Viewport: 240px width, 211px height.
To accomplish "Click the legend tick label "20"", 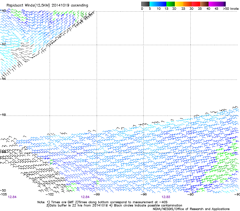I will pyautogui.click(x=174, y=9).
